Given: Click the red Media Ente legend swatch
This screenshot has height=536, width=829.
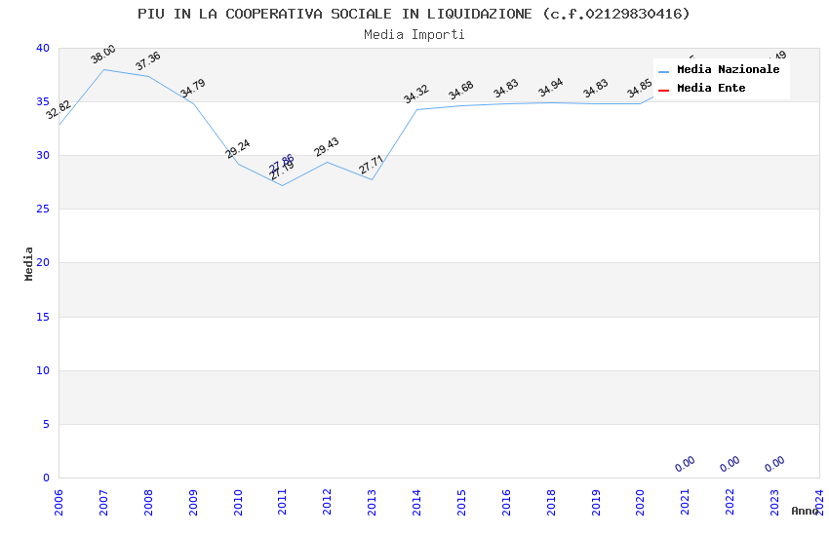Looking at the screenshot, I should pyautogui.click(x=663, y=90).
